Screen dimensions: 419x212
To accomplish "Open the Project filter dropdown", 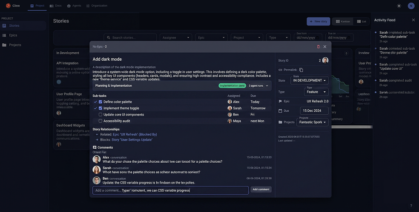I will pyautogui.click(x=247, y=38).
